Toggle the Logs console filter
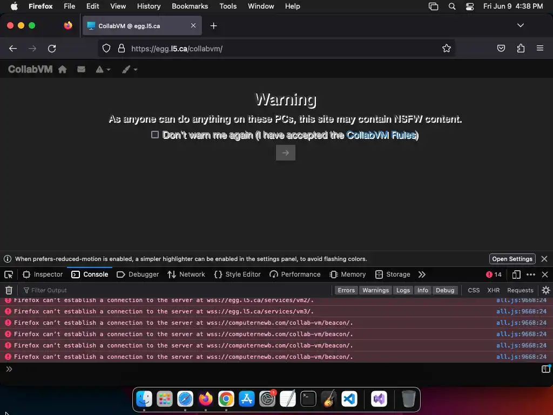 [x=403, y=290]
